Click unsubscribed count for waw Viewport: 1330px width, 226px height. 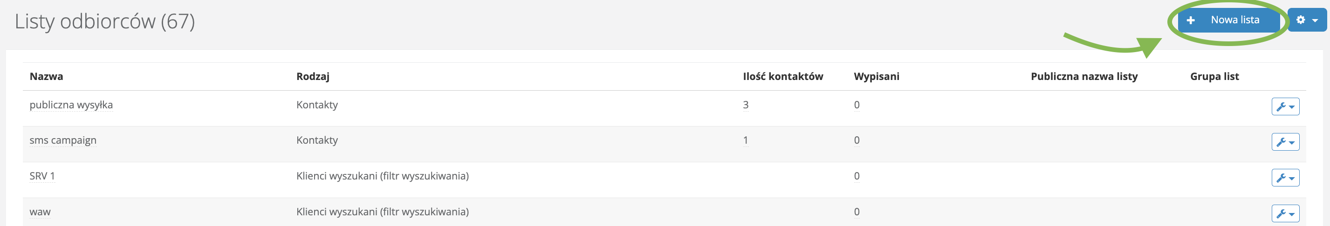(x=857, y=212)
